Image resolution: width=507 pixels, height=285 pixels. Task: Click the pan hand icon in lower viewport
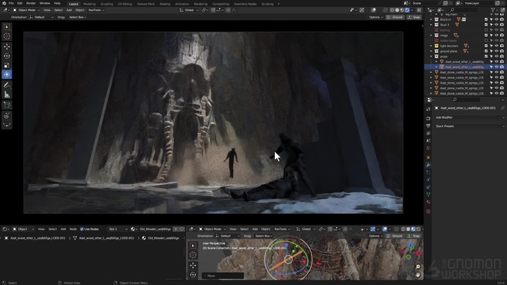pyautogui.click(x=418, y=275)
